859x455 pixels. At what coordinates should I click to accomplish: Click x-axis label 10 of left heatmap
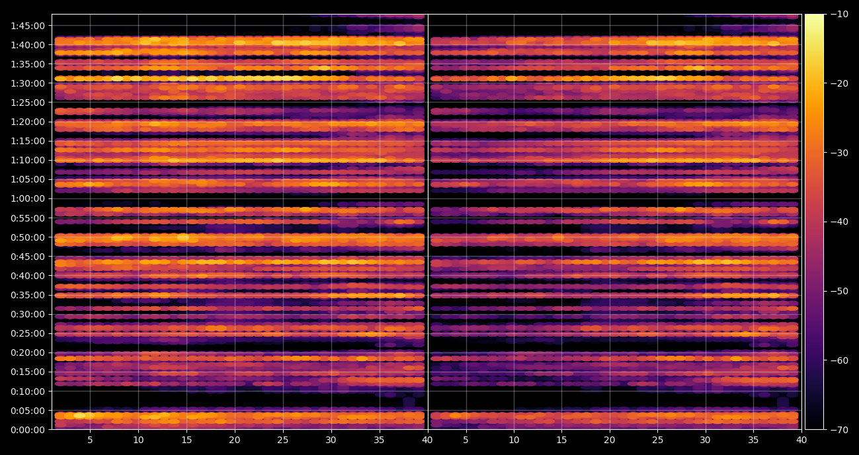138,440
